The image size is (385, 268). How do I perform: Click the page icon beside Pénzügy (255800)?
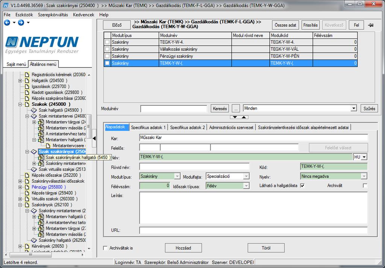[27, 187]
